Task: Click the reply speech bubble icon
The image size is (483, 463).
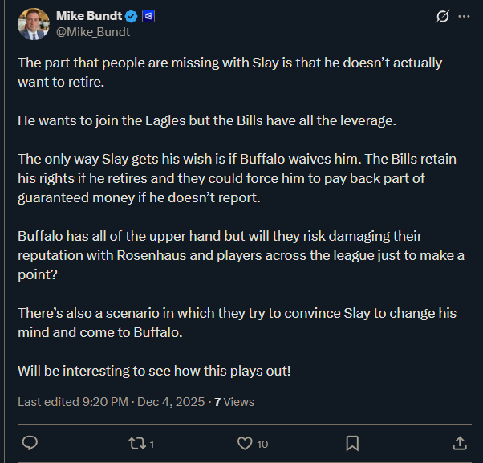Action: (30, 443)
